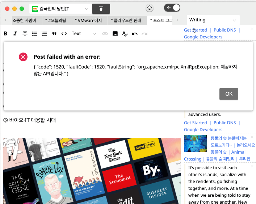
Task: Click the red error X icon
Action: (x=23, y=57)
